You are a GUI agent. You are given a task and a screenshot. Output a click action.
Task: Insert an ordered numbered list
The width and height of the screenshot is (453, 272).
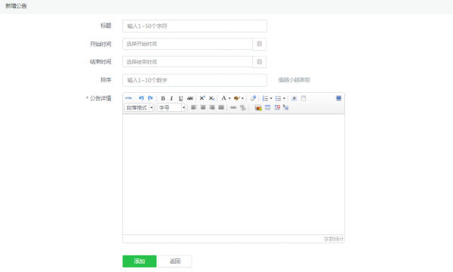[265, 98]
